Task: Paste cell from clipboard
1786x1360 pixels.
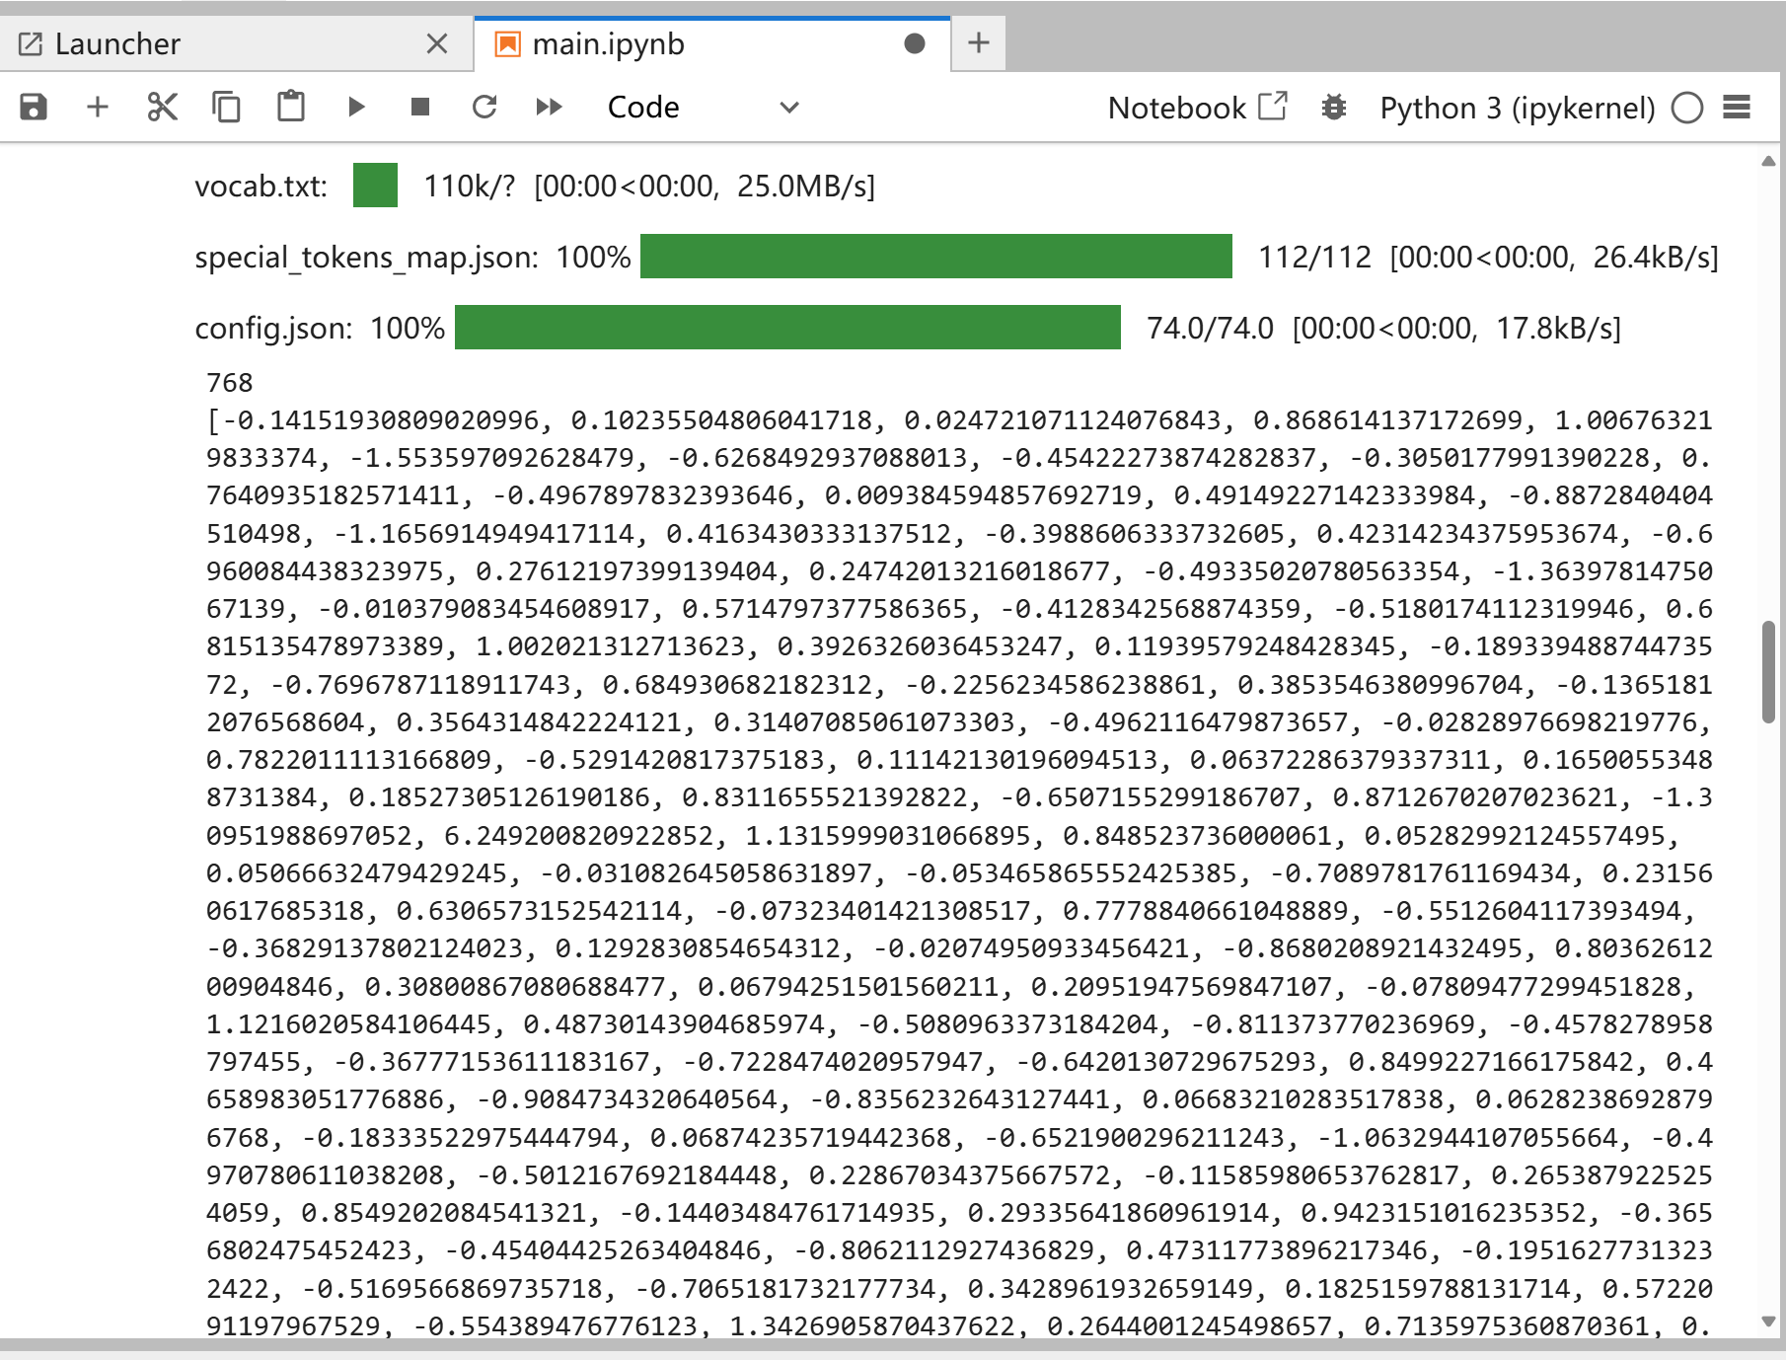Action: tap(291, 107)
